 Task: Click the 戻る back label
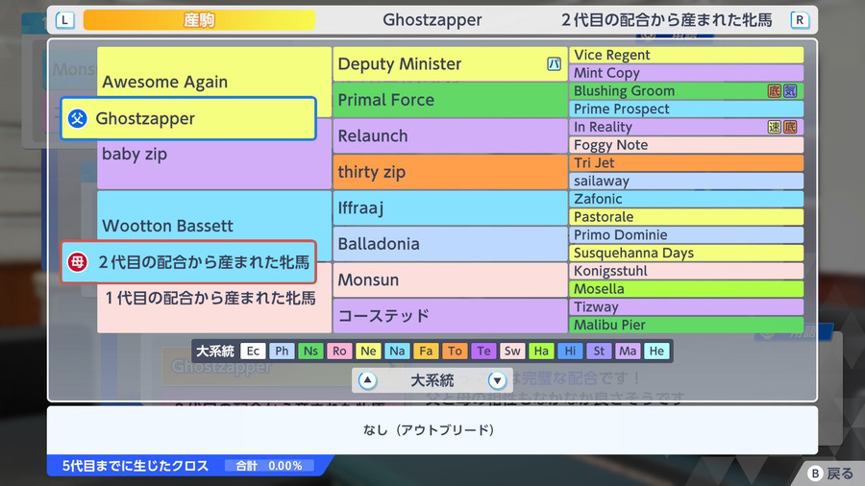click(x=840, y=474)
